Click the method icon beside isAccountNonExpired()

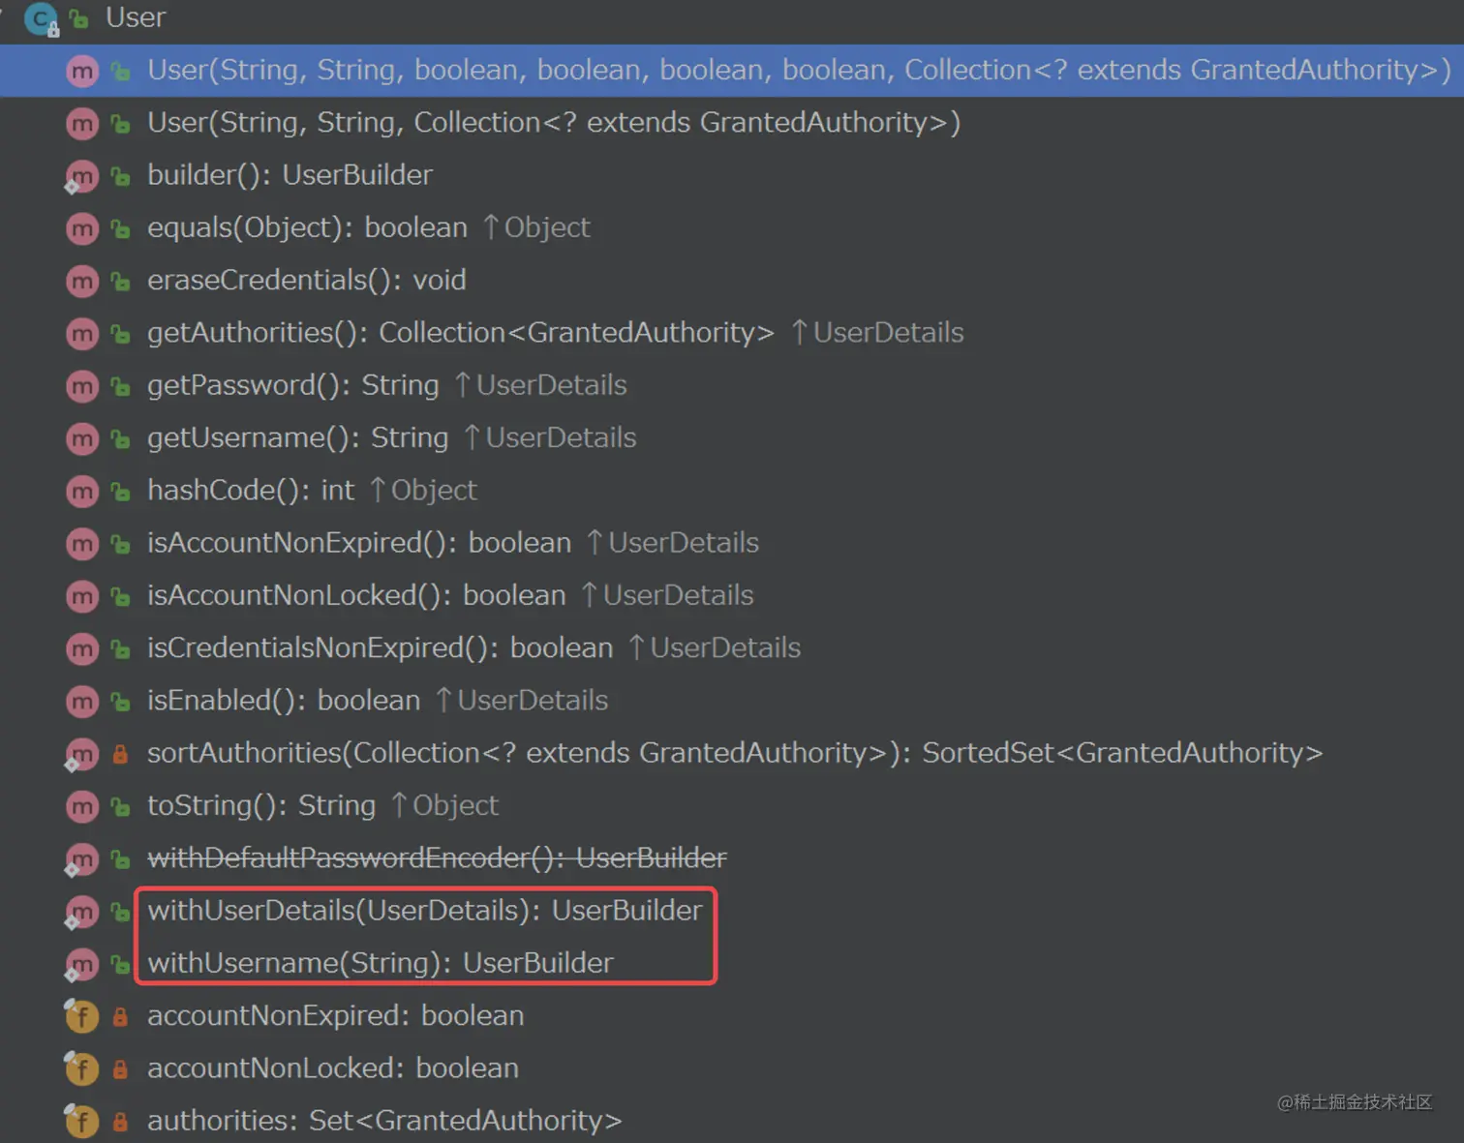click(82, 543)
